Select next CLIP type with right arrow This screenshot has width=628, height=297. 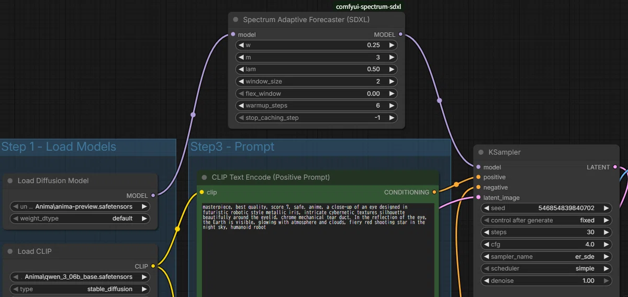click(144, 289)
